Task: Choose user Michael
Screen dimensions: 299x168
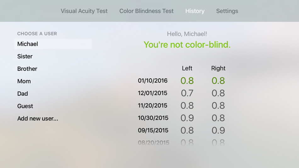Action: pyautogui.click(x=53, y=44)
